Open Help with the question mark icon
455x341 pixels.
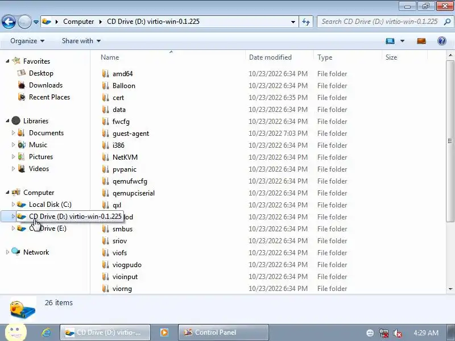pos(442,41)
